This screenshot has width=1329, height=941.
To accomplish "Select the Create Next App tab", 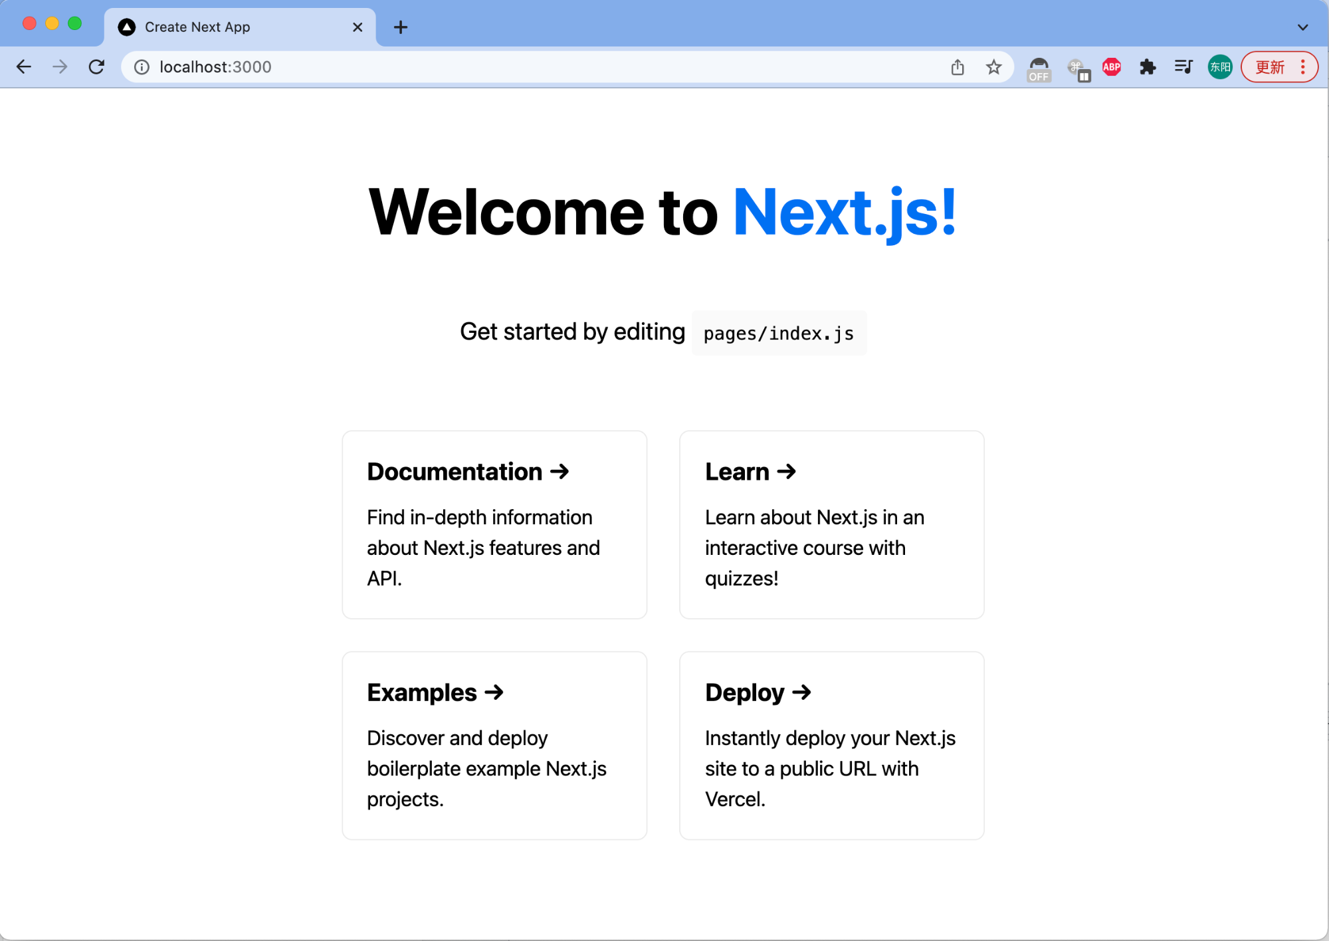I will [239, 27].
